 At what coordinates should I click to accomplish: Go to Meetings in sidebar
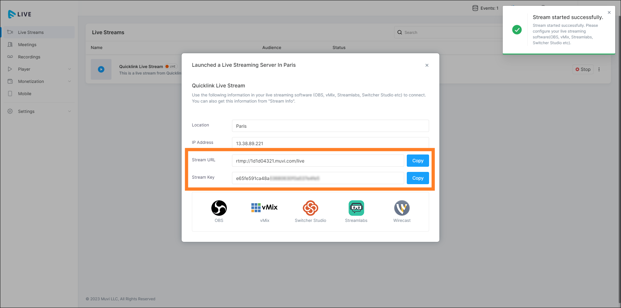pyautogui.click(x=27, y=45)
